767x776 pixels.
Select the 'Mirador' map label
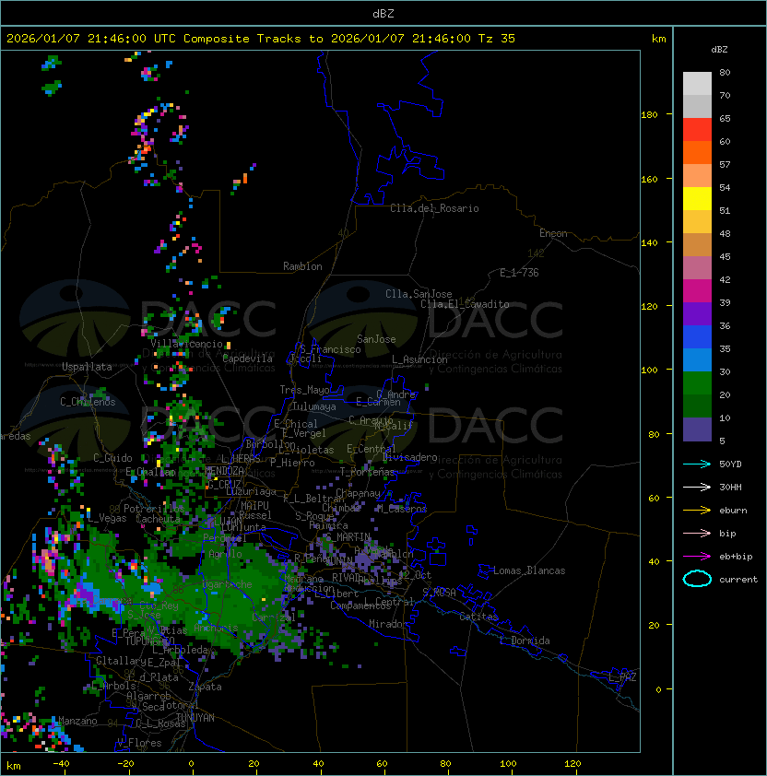click(x=388, y=624)
